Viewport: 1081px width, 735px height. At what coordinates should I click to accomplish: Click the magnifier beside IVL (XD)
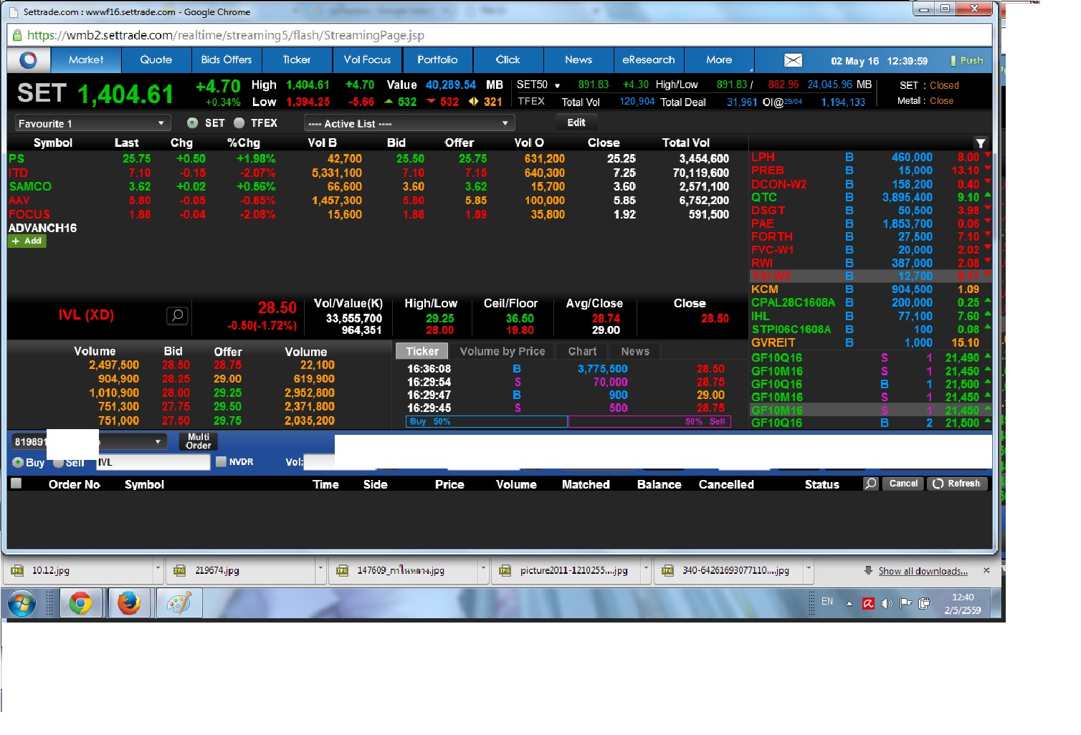click(177, 315)
